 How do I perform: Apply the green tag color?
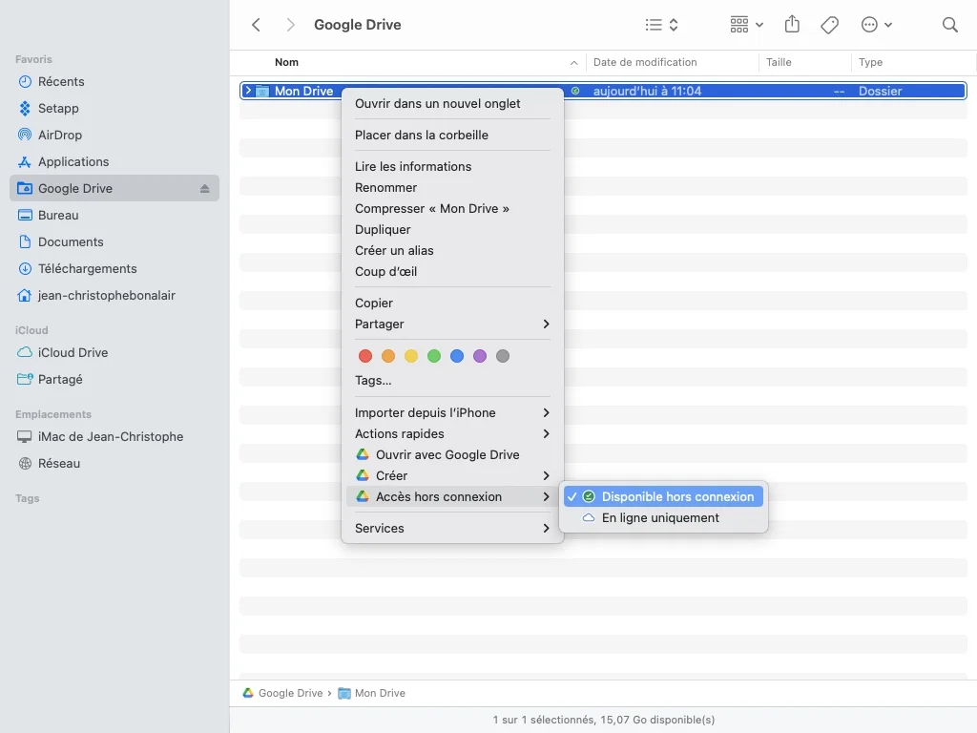434,356
